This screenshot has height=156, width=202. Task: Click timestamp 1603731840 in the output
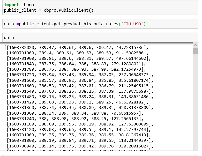tap(21, 64)
